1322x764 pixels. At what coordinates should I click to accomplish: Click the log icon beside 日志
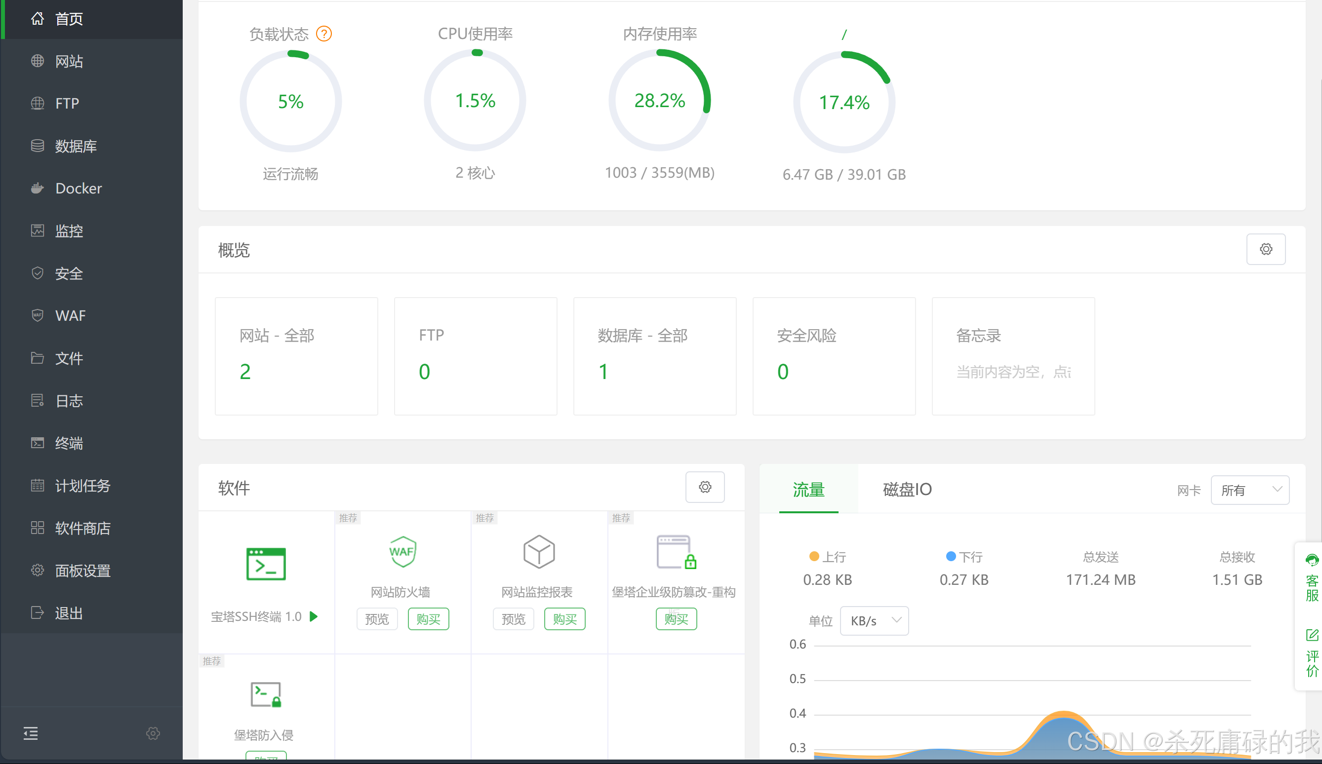pyautogui.click(x=37, y=400)
